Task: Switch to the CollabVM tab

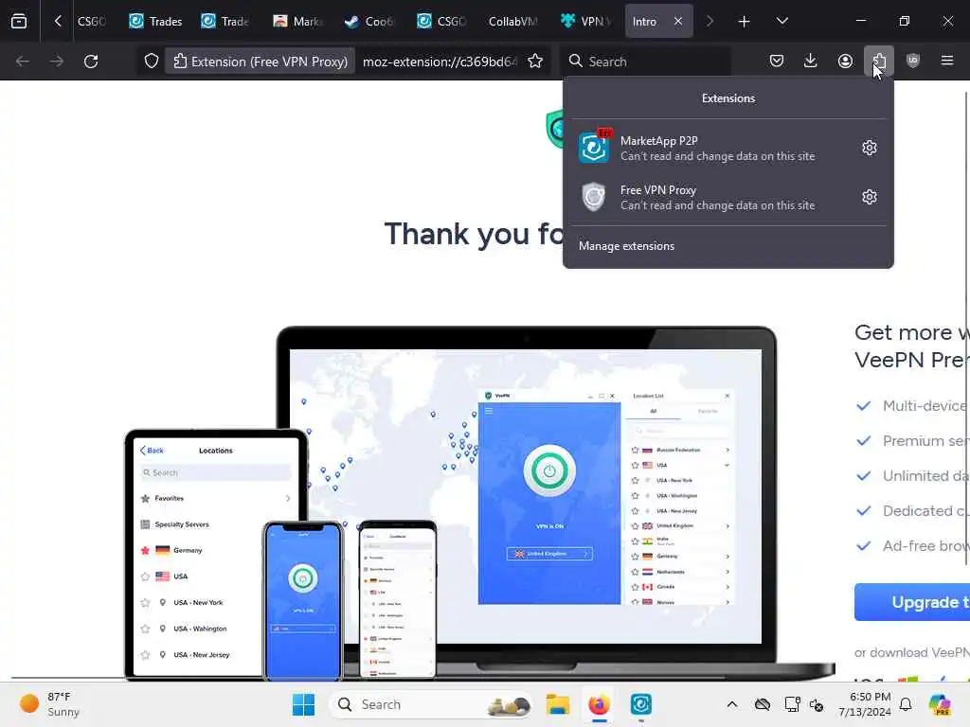Action: tap(512, 21)
